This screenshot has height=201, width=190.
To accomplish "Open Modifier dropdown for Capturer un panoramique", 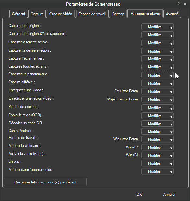I will [158, 75].
